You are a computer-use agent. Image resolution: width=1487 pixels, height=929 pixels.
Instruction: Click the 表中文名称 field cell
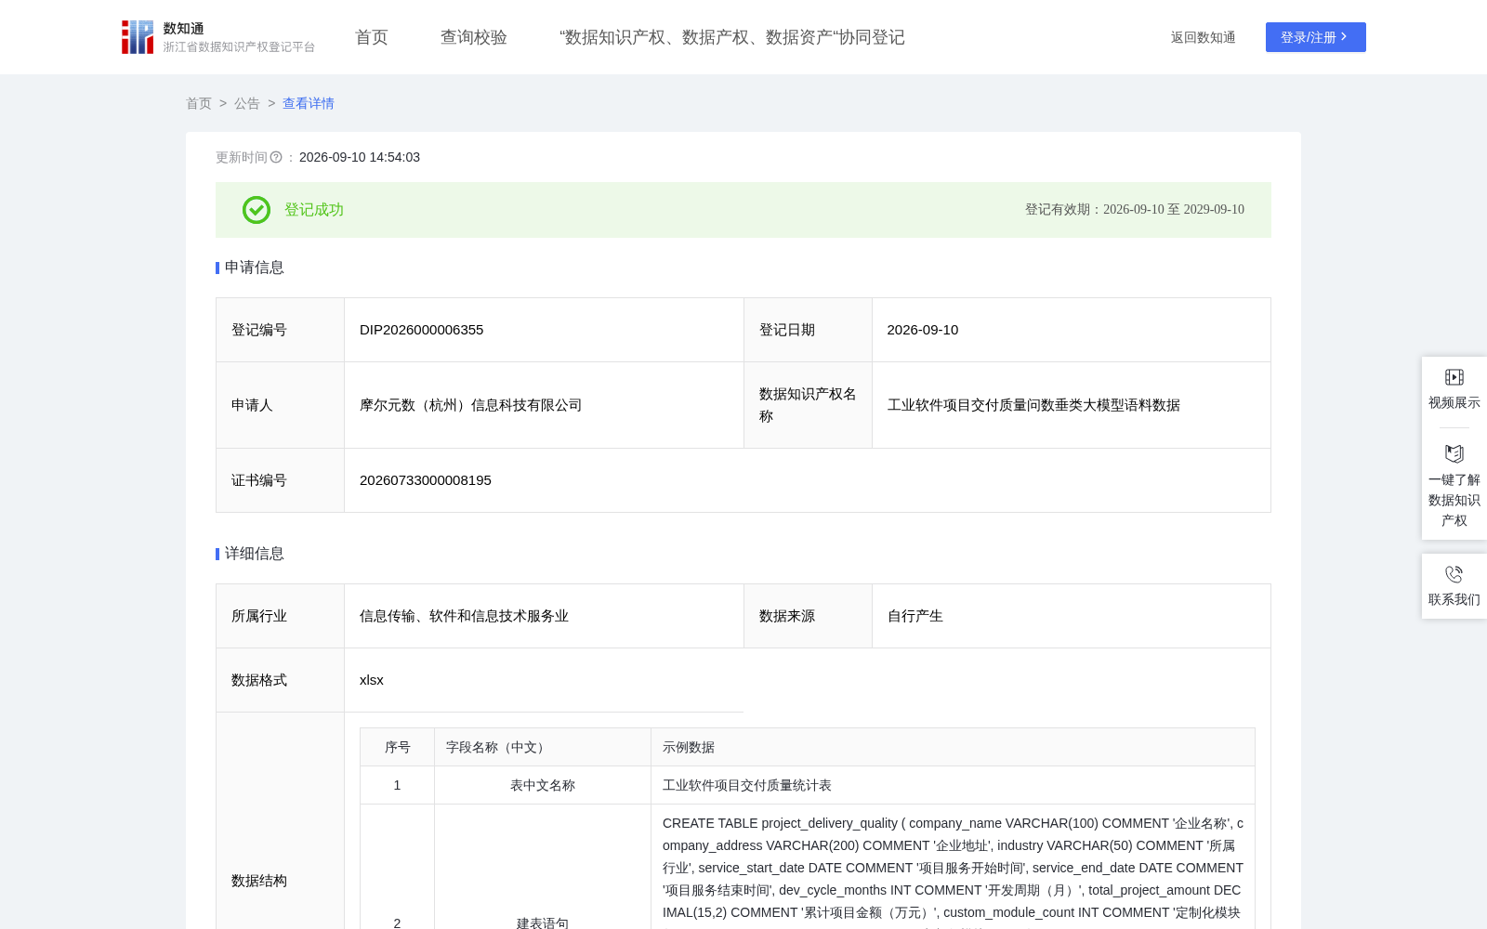543,785
